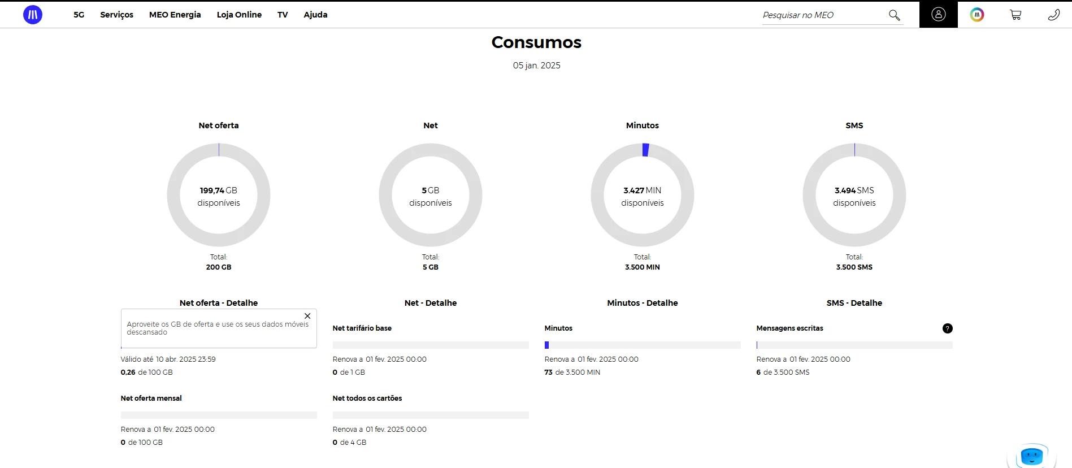Click the Mensagens escritas progress bar

[x=854, y=345]
